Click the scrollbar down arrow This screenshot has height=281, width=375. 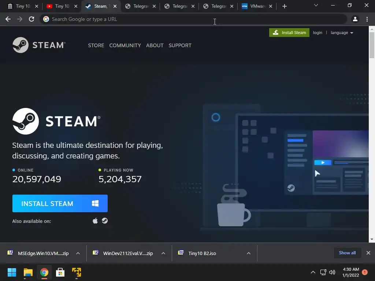(x=372, y=239)
